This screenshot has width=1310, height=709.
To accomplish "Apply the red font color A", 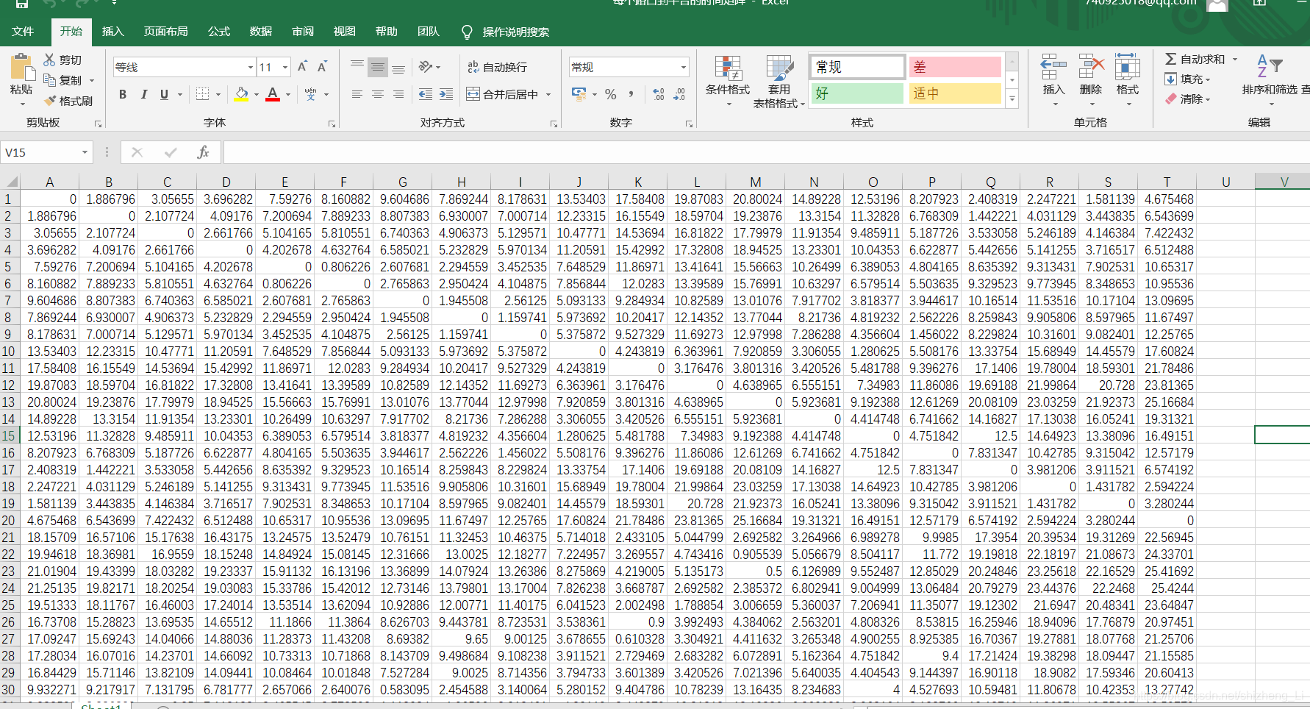I will point(273,94).
